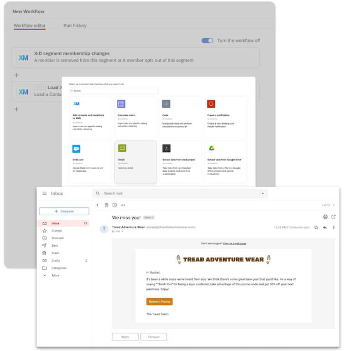
Task: Add a step below the XiD segment trigger
Action: point(16,75)
